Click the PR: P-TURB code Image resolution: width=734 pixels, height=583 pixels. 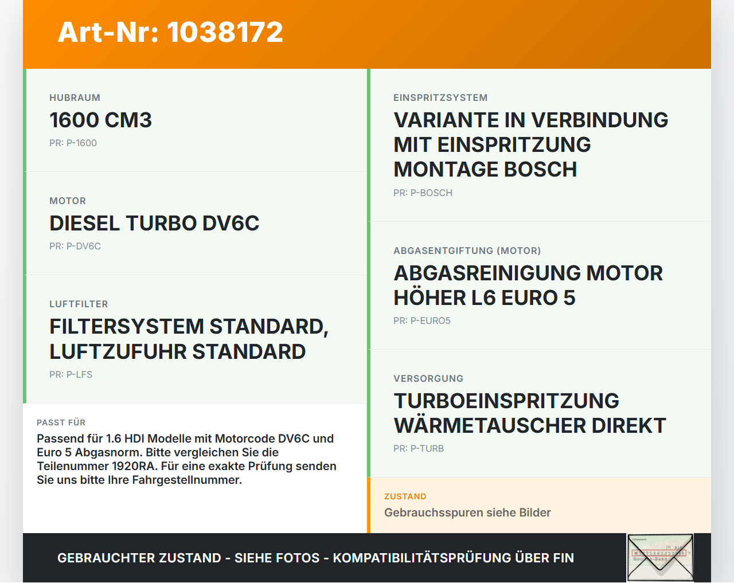point(419,448)
